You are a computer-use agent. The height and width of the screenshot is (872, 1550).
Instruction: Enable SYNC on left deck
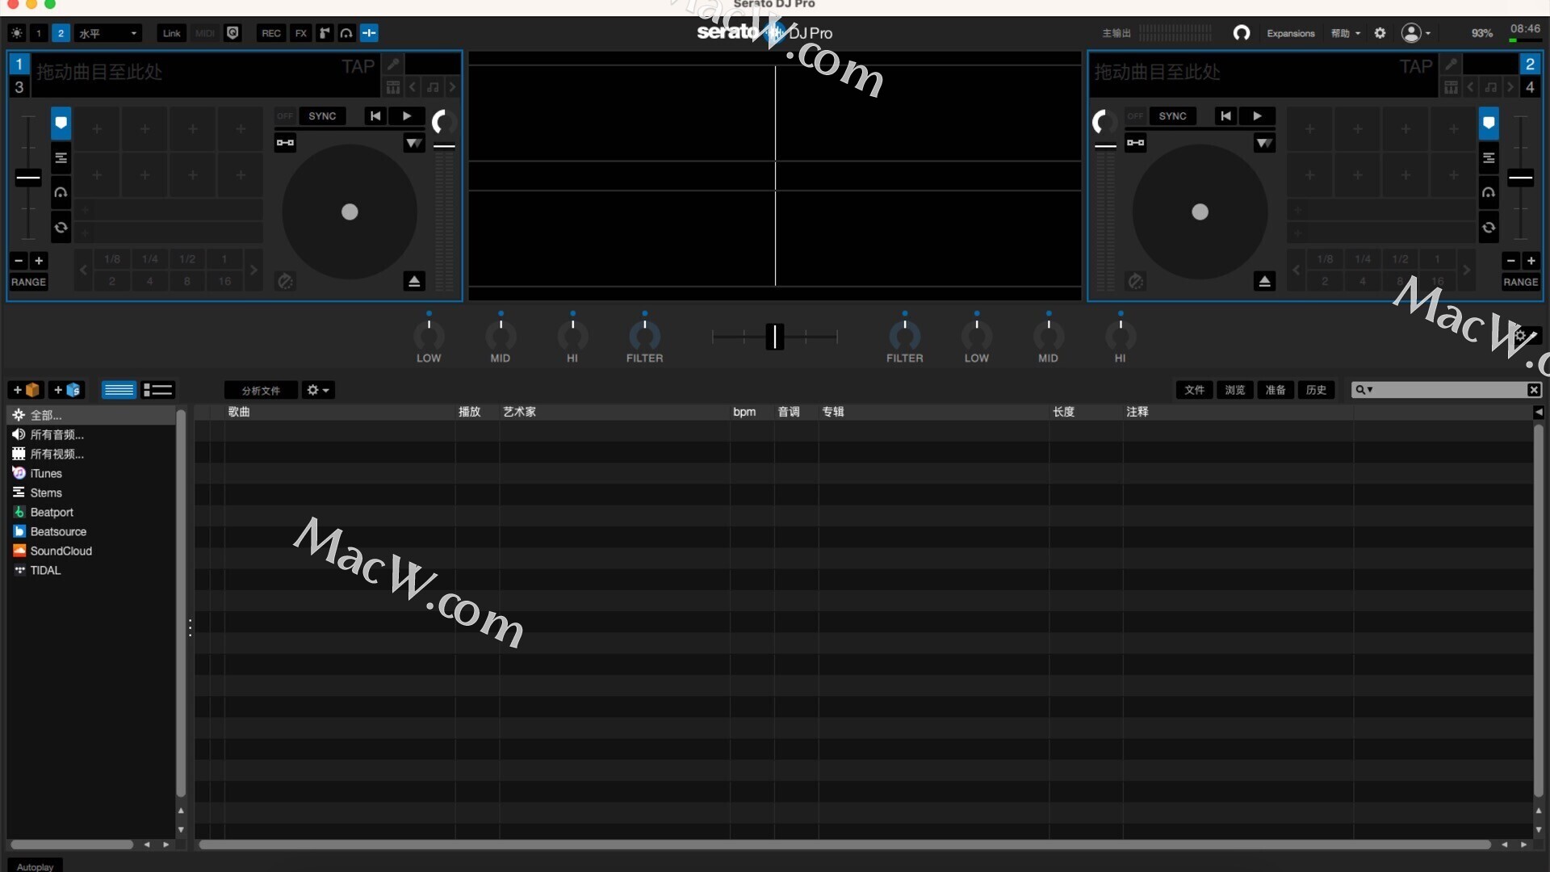pyautogui.click(x=322, y=116)
